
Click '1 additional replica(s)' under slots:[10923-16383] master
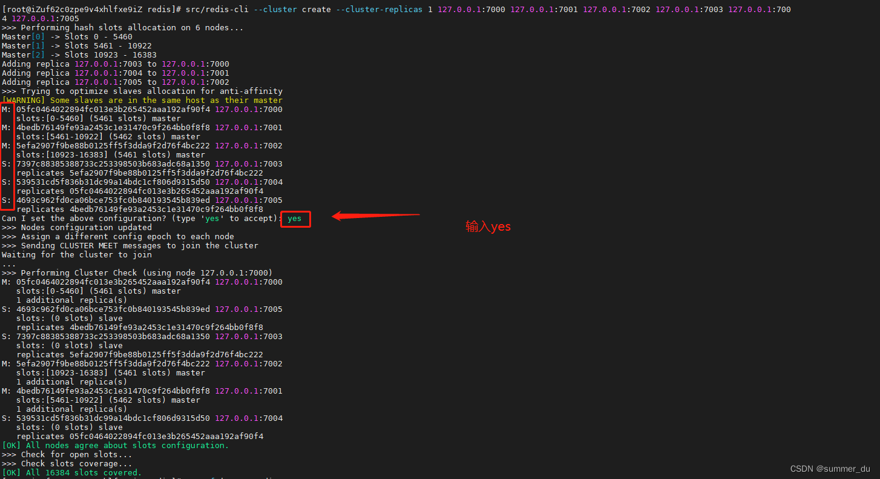pyautogui.click(x=72, y=382)
